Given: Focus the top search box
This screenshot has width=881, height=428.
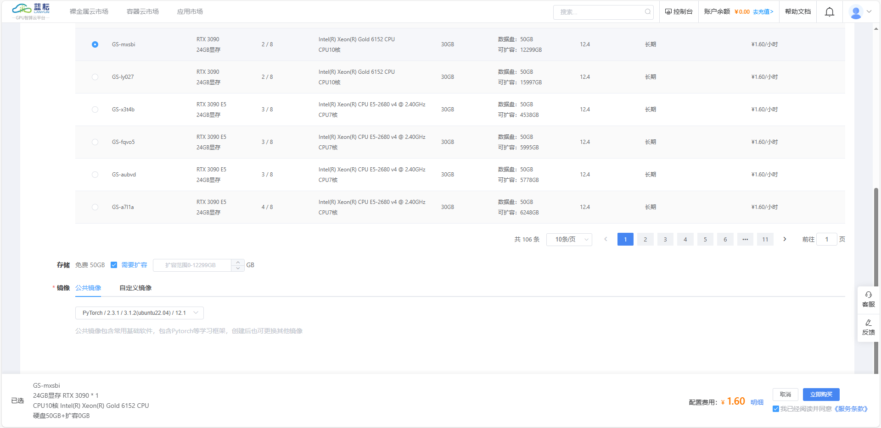Looking at the screenshot, I should point(603,12).
